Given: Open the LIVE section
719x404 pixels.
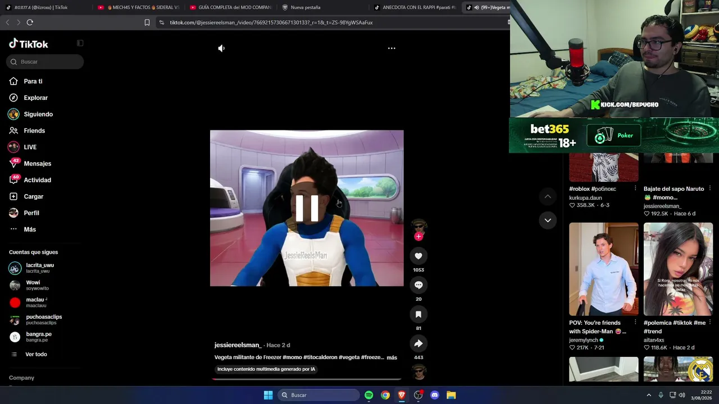Looking at the screenshot, I should [x=30, y=147].
